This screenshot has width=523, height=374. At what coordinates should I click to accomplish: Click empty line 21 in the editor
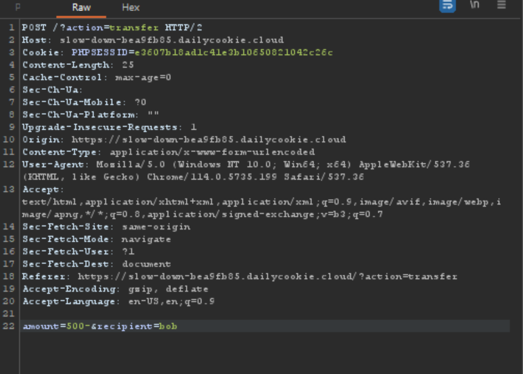pyautogui.click(x=265, y=314)
